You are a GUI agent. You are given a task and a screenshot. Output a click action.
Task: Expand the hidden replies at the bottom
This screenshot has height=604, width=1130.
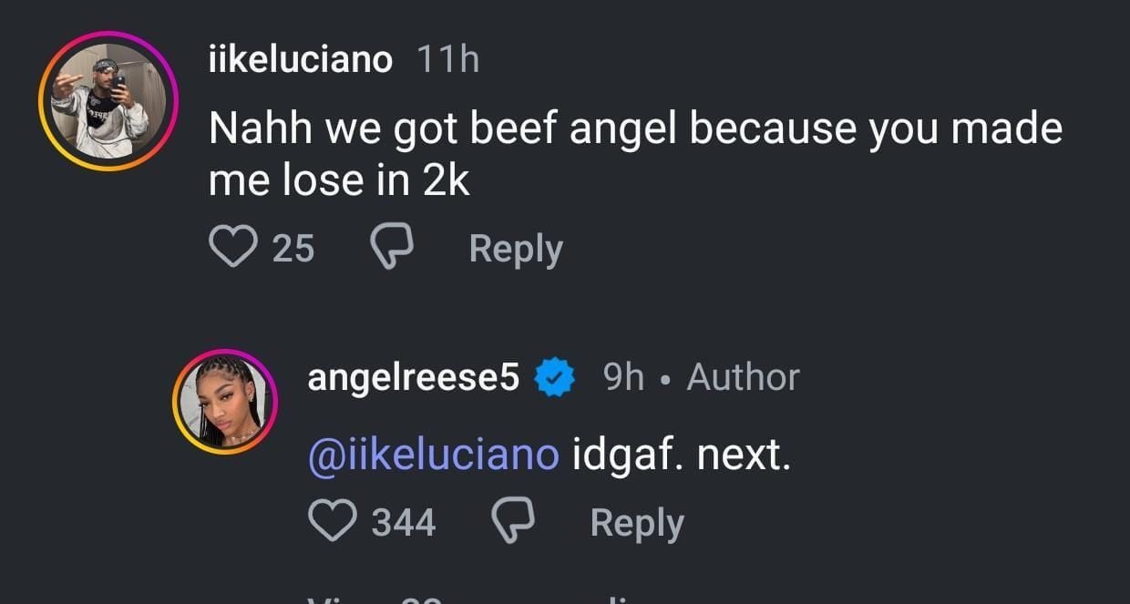474,597
